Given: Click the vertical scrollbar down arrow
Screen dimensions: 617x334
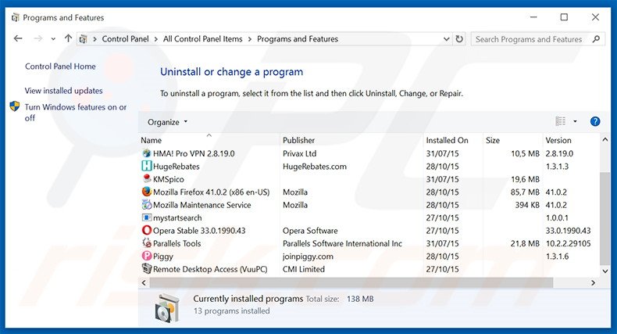Looking at the screenshot, I should (x=605, y=271).
